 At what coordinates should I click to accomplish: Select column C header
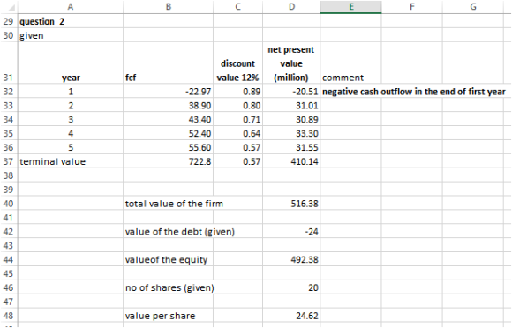(x=238, y=6)
